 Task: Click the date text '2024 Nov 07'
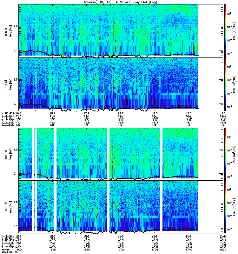click(10, 252)
